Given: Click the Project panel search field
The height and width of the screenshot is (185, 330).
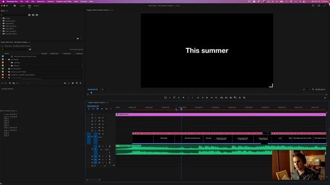Looking at the screenshot, I should click(x=14, y=49).
